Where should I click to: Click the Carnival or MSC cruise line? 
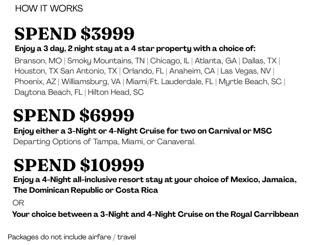point(143,131)
